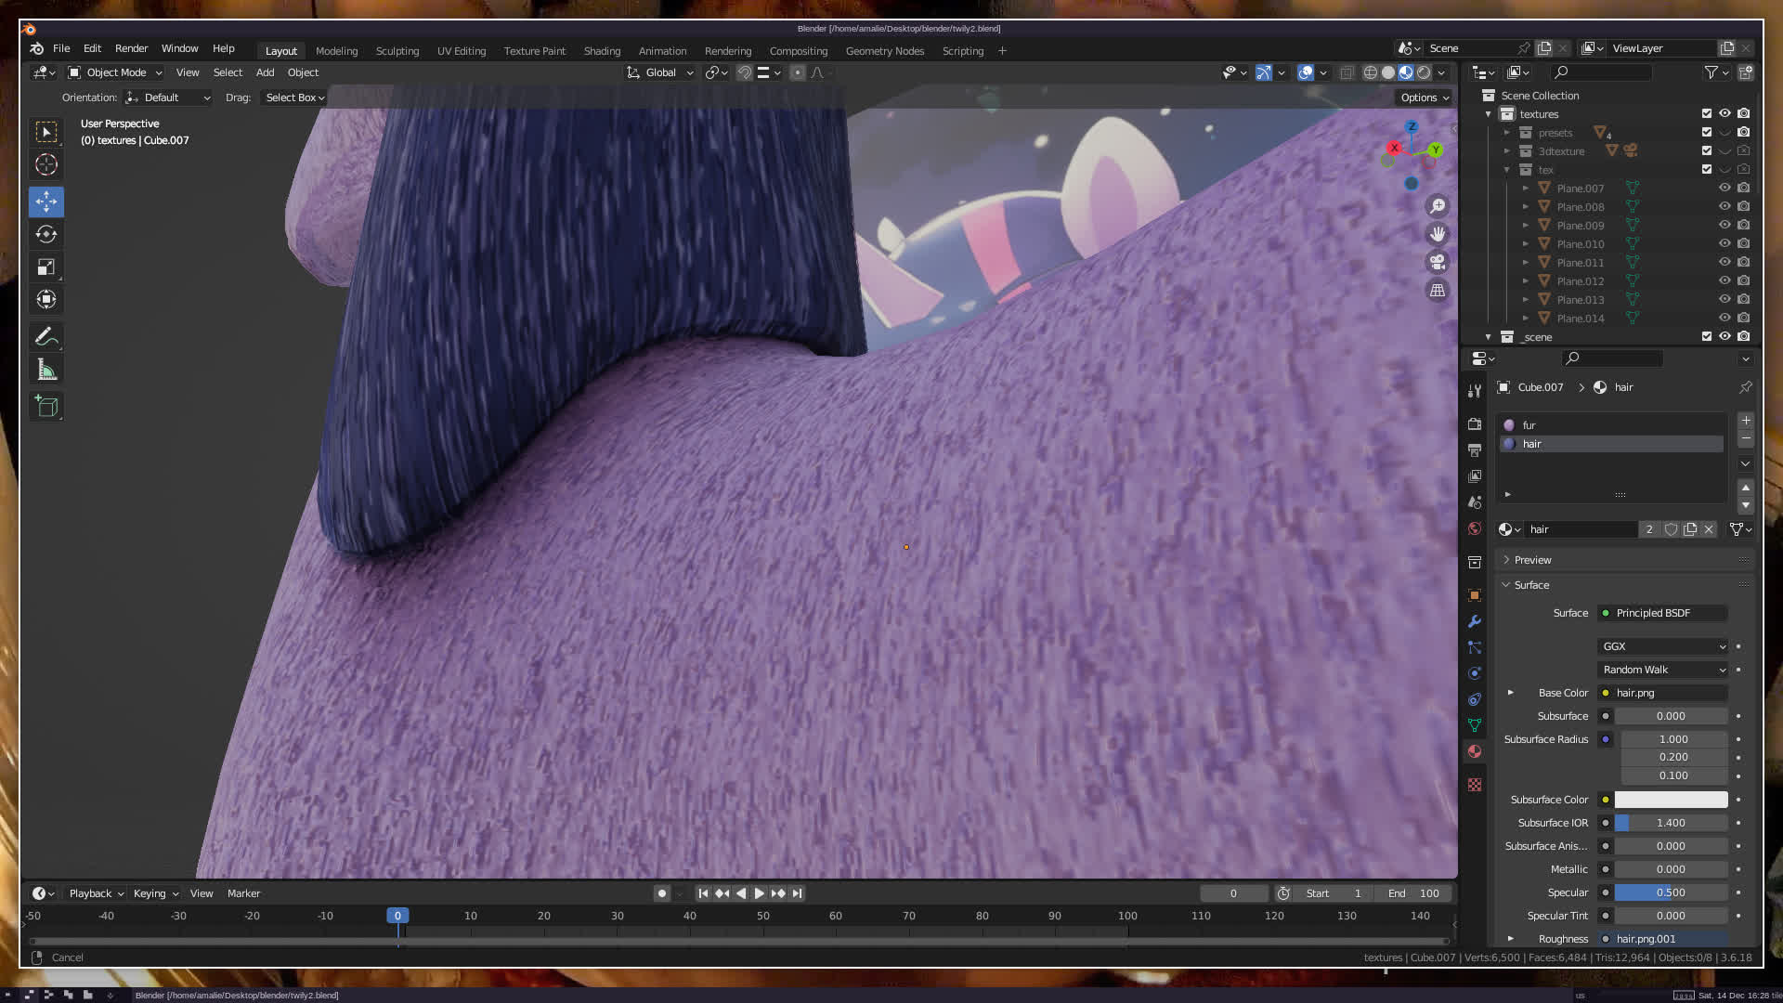This screenshot has width=1783, height=1003.
Task: Select the Measure tool
Action: pyautogui.click(x=46, y=371)
